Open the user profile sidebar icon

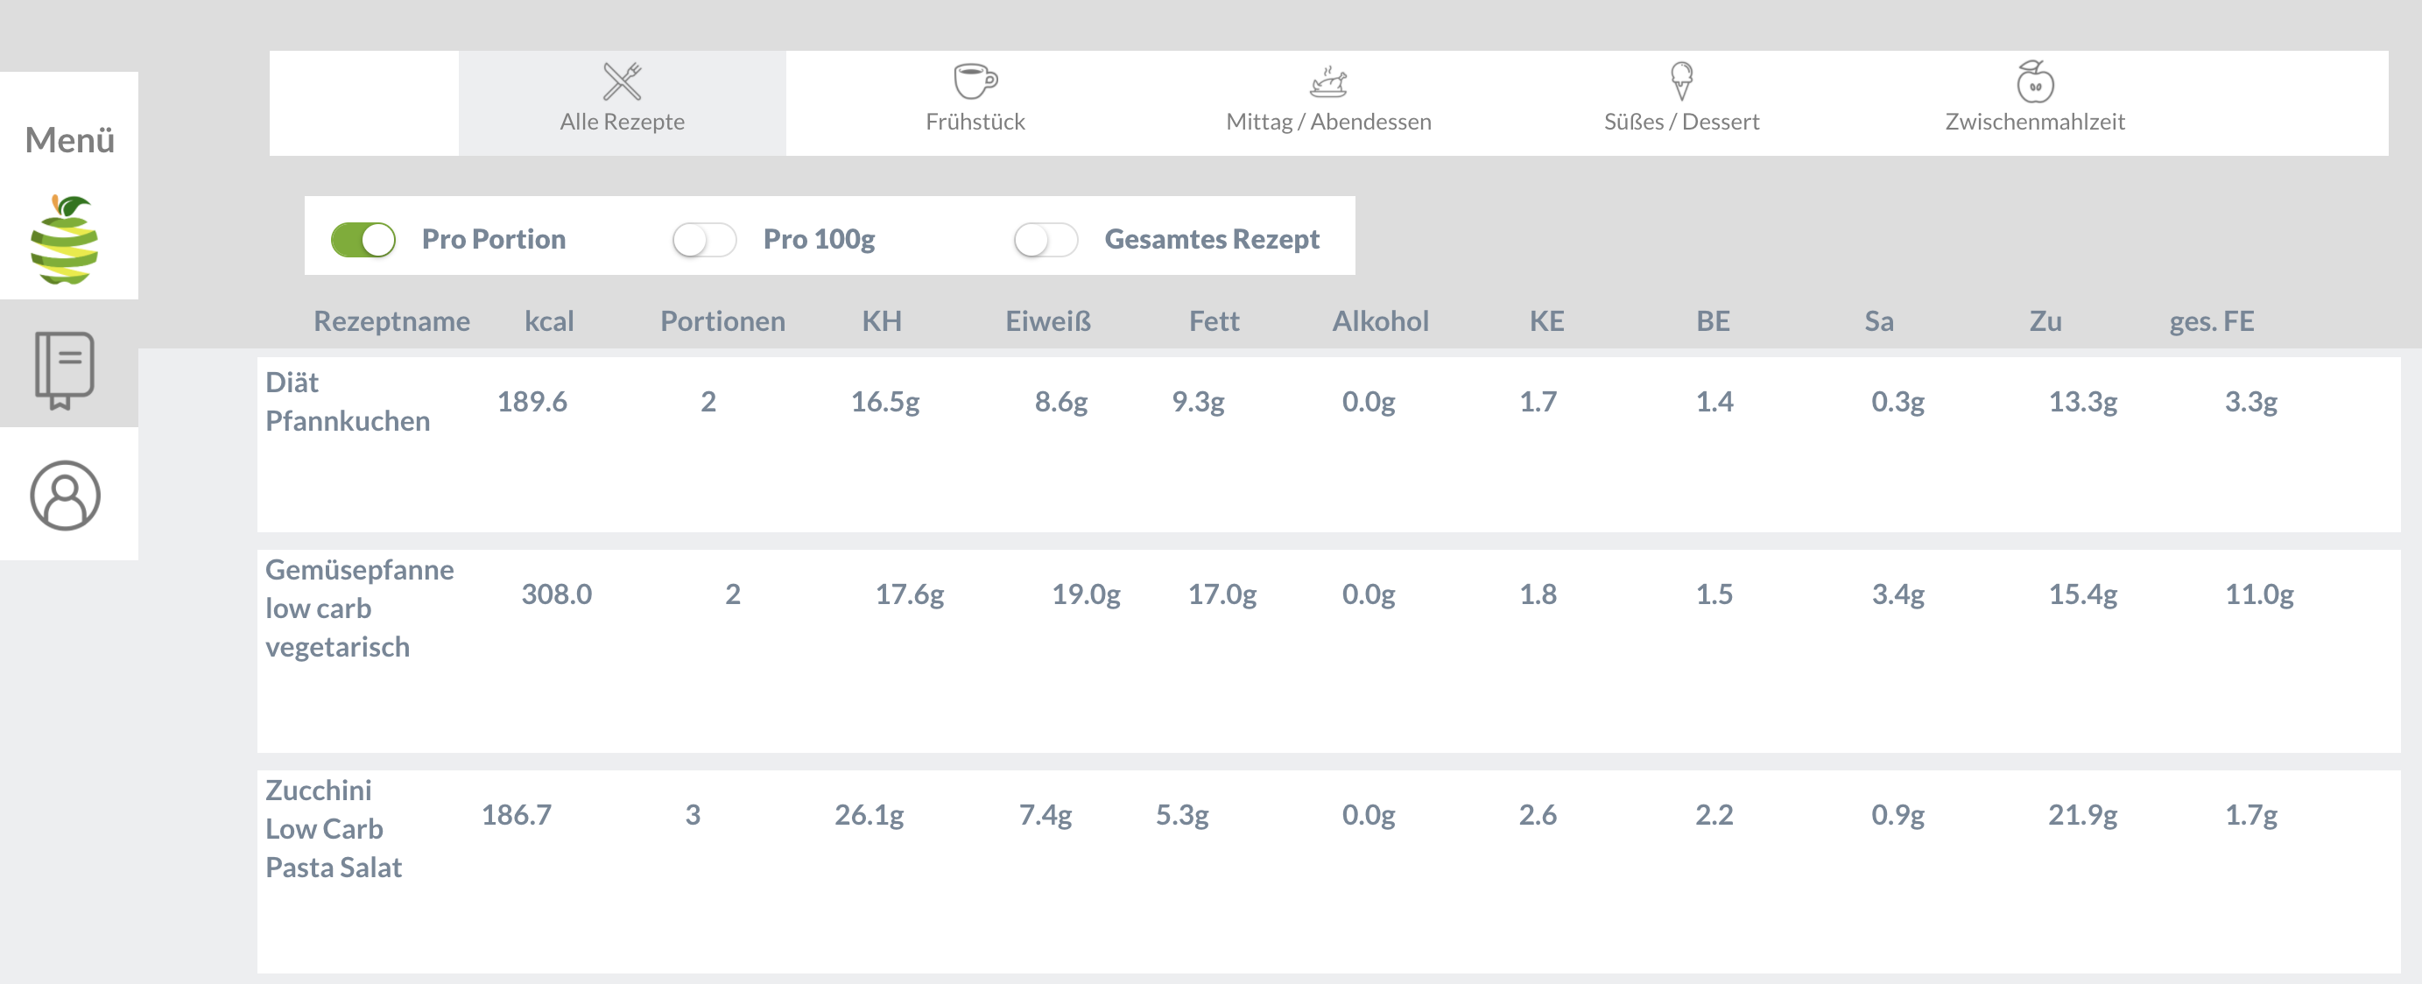tap(65, 496)
